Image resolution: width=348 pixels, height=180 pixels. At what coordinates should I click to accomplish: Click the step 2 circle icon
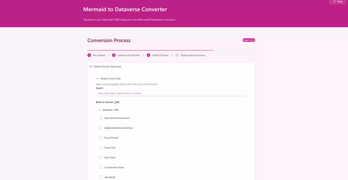click(114, 55)
